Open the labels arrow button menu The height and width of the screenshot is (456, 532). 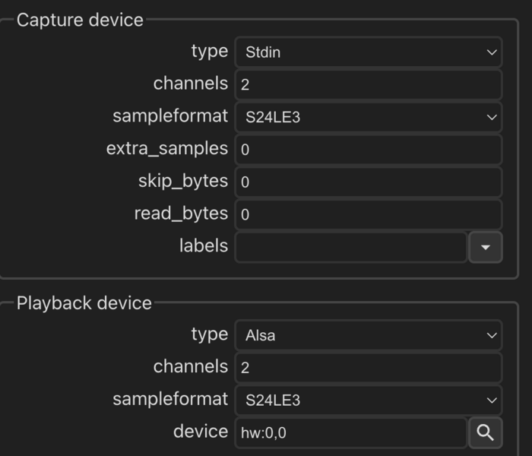485,247
